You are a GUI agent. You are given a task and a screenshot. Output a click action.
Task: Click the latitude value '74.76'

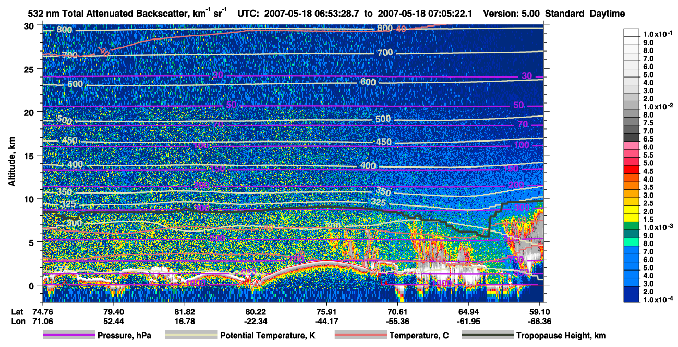(42, 311)
